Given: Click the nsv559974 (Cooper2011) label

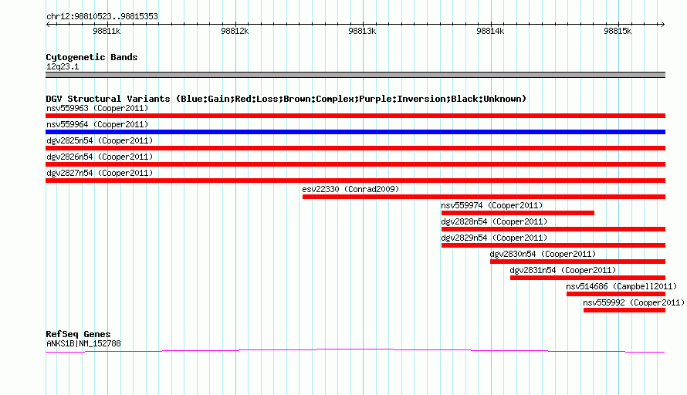Looking at the screenshot, I should [492, 205].
